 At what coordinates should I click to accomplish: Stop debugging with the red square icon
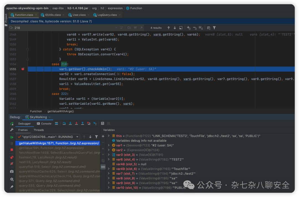tap(12, 150)
